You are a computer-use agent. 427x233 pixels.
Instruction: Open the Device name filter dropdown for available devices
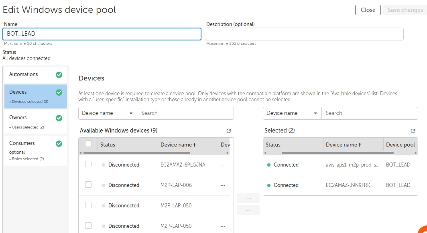pos(108,113)
